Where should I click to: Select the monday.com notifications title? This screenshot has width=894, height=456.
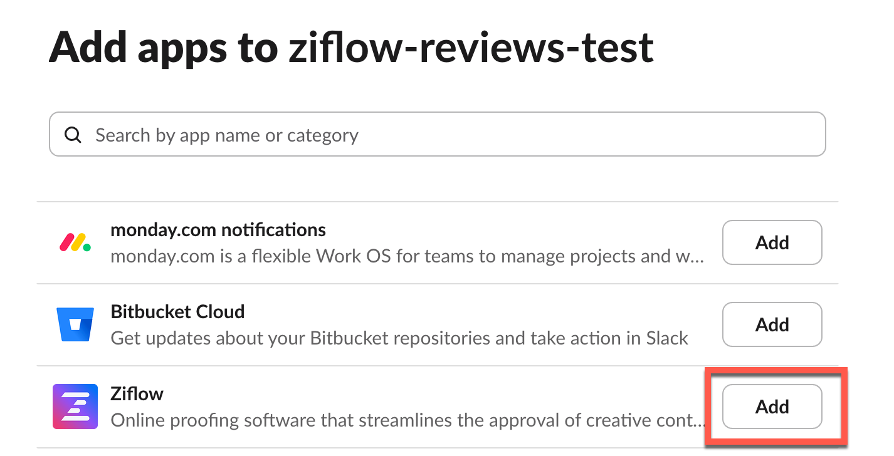click(218, 229)
